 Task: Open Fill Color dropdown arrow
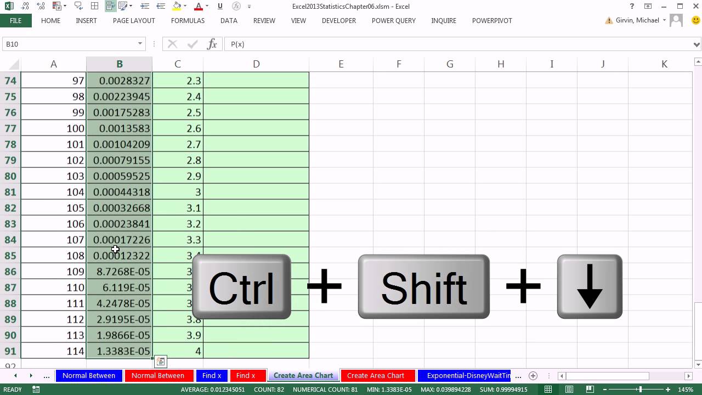(x=185, y=6)
